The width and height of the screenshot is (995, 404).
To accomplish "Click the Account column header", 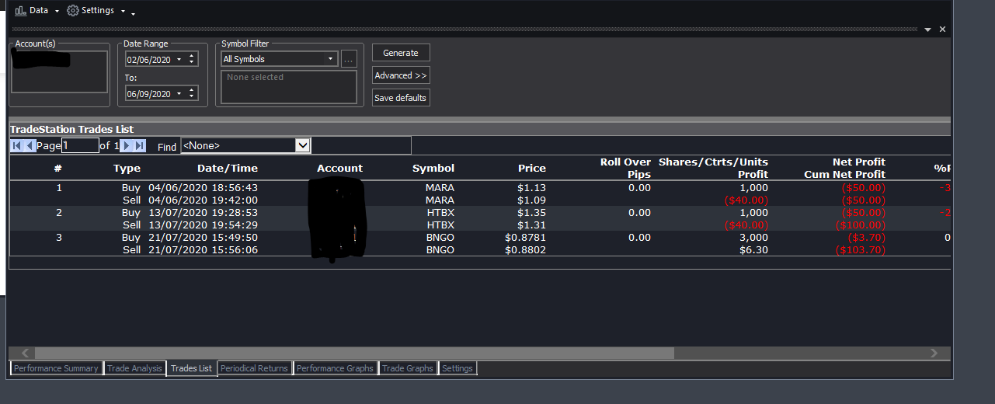I will pyautogui.click(x=339, y=168).
